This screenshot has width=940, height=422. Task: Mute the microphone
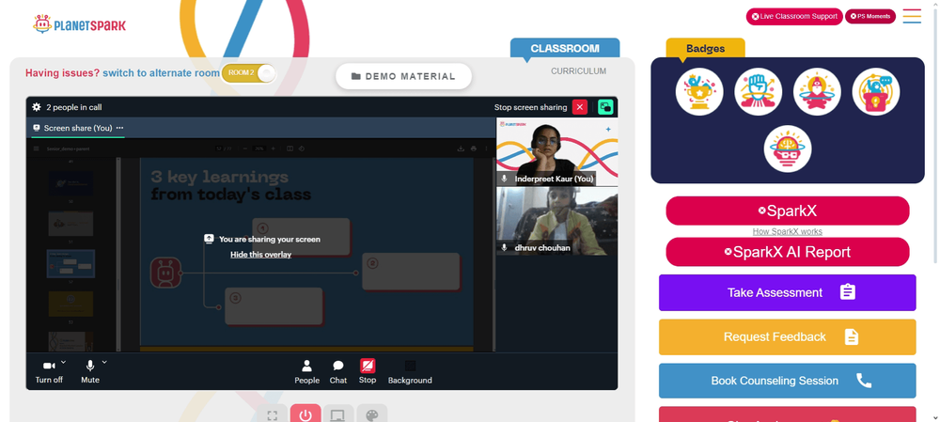[90, 371]
